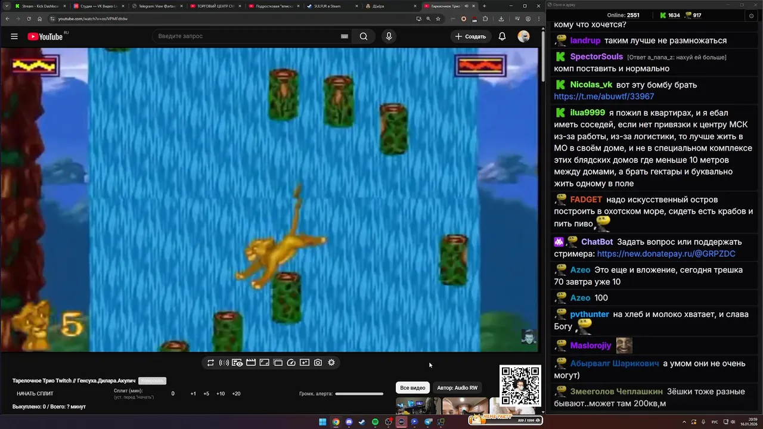This screenshot has height=429, width=763.
Task: Select the Автор: Audio RW chip
Action: coord(457,388)
